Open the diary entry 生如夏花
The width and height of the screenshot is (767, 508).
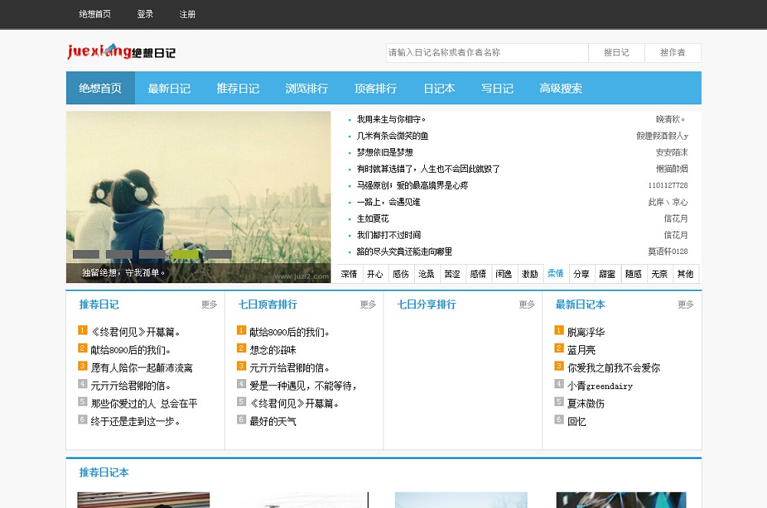[x=373, y=219]
